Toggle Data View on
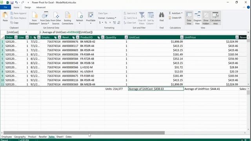This screenshot has width=251, height=141. [x=189, y=18]
